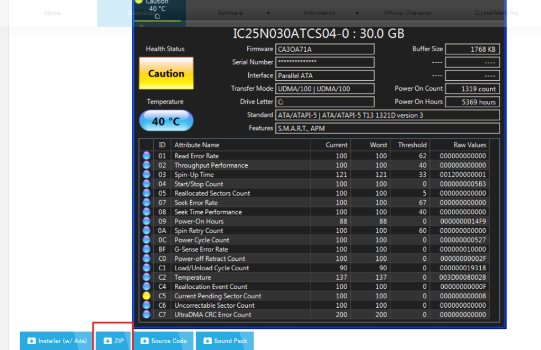
Task: Click the download icon on the ZIP button
Action: coord(109,340)
